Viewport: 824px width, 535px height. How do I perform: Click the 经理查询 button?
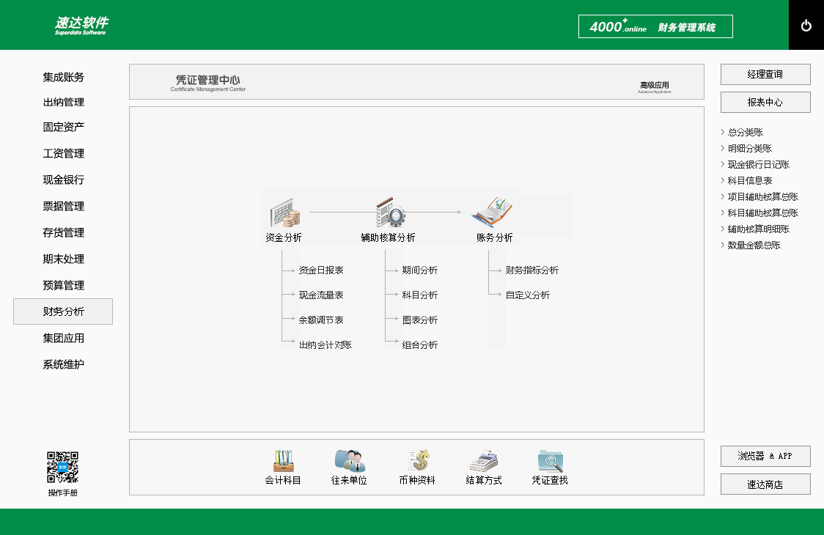tap(765, 75)
